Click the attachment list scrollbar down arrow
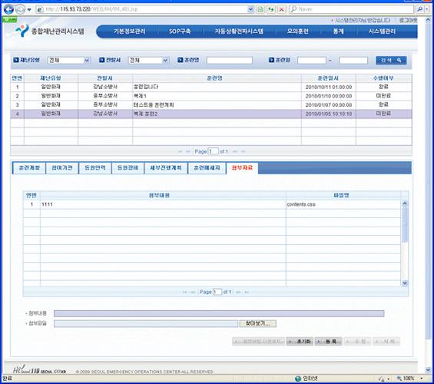The image size is (434, 384). [405, 283]
